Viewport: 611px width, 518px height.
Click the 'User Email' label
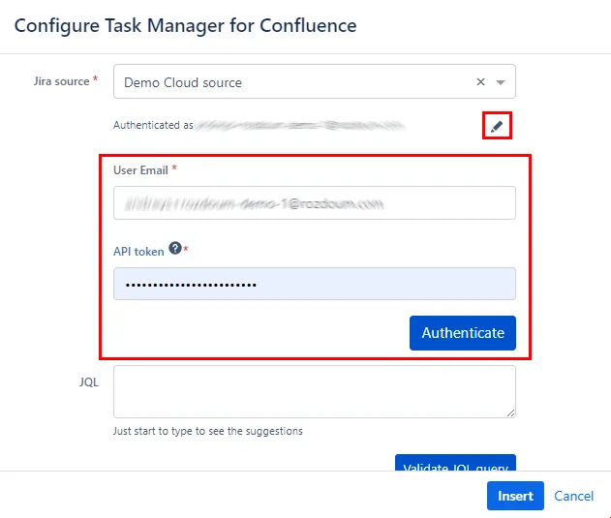[140, 170]
